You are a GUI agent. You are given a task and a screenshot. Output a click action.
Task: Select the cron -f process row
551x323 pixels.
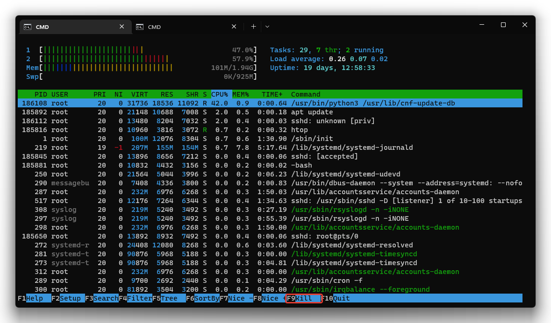[x=270, y=281]
